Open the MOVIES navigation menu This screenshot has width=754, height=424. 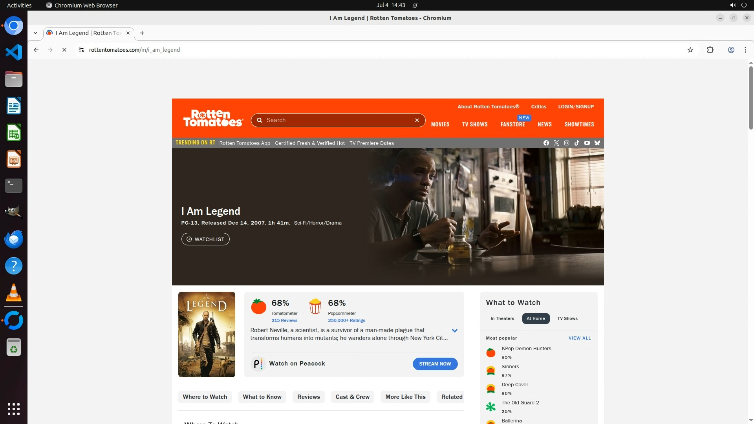(440, 124)
